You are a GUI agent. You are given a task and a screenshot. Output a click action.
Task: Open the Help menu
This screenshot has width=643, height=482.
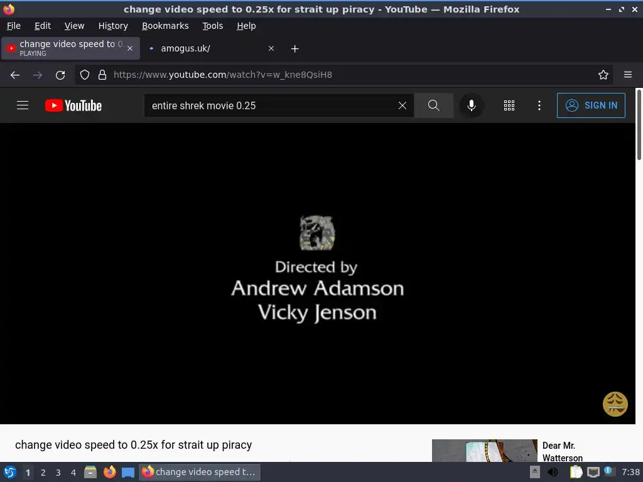[x=246, y=26]
